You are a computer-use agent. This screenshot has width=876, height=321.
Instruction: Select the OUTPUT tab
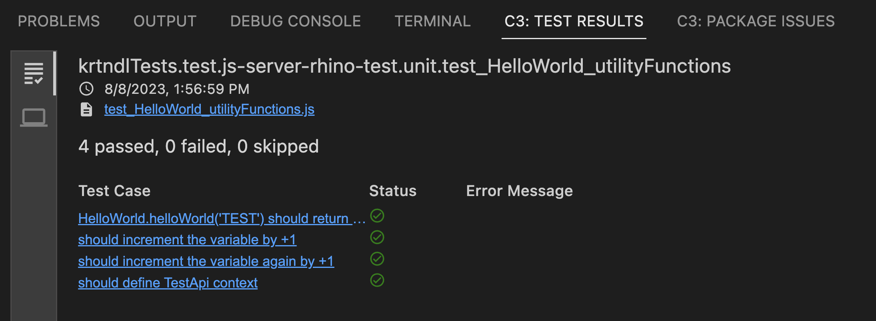tap(165, 21)
